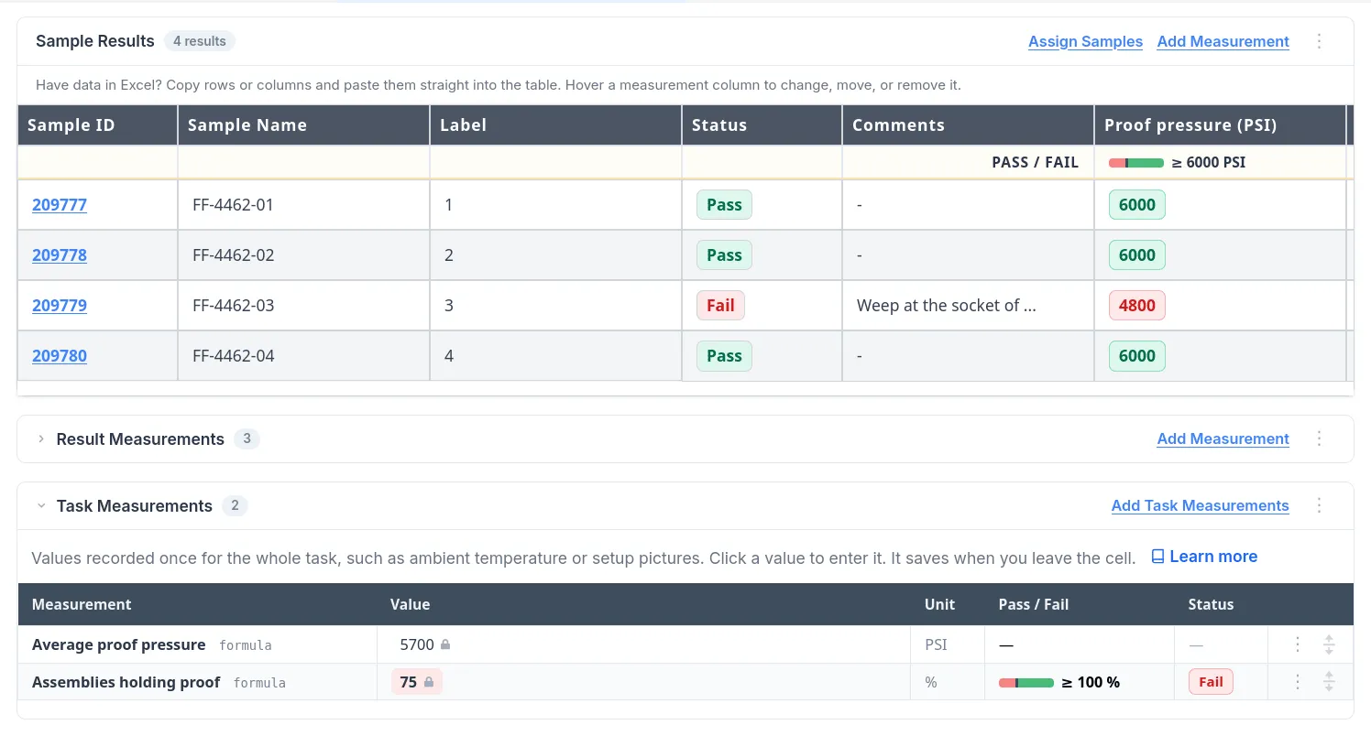Click the Comments column header
1371x736 pixels.
point(968,125)
